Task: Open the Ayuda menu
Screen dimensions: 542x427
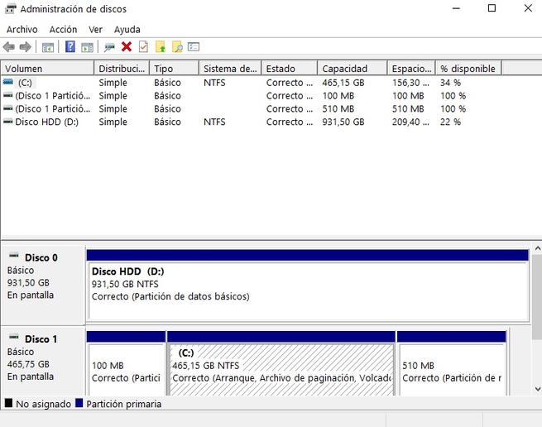Action: 127,30
